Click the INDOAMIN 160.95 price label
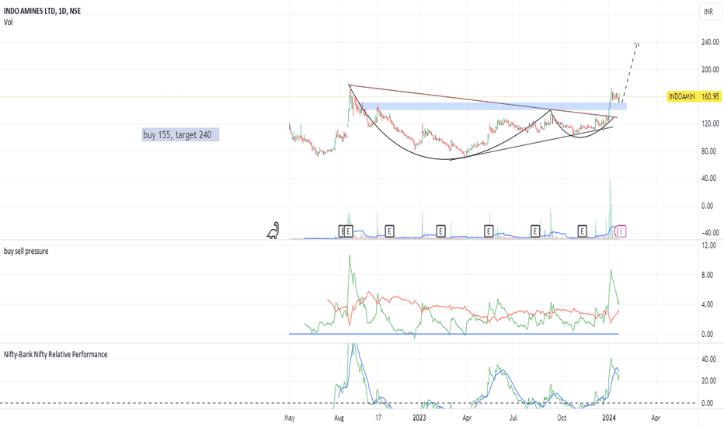Screen dimensions: 724x427 pos(694,96)
